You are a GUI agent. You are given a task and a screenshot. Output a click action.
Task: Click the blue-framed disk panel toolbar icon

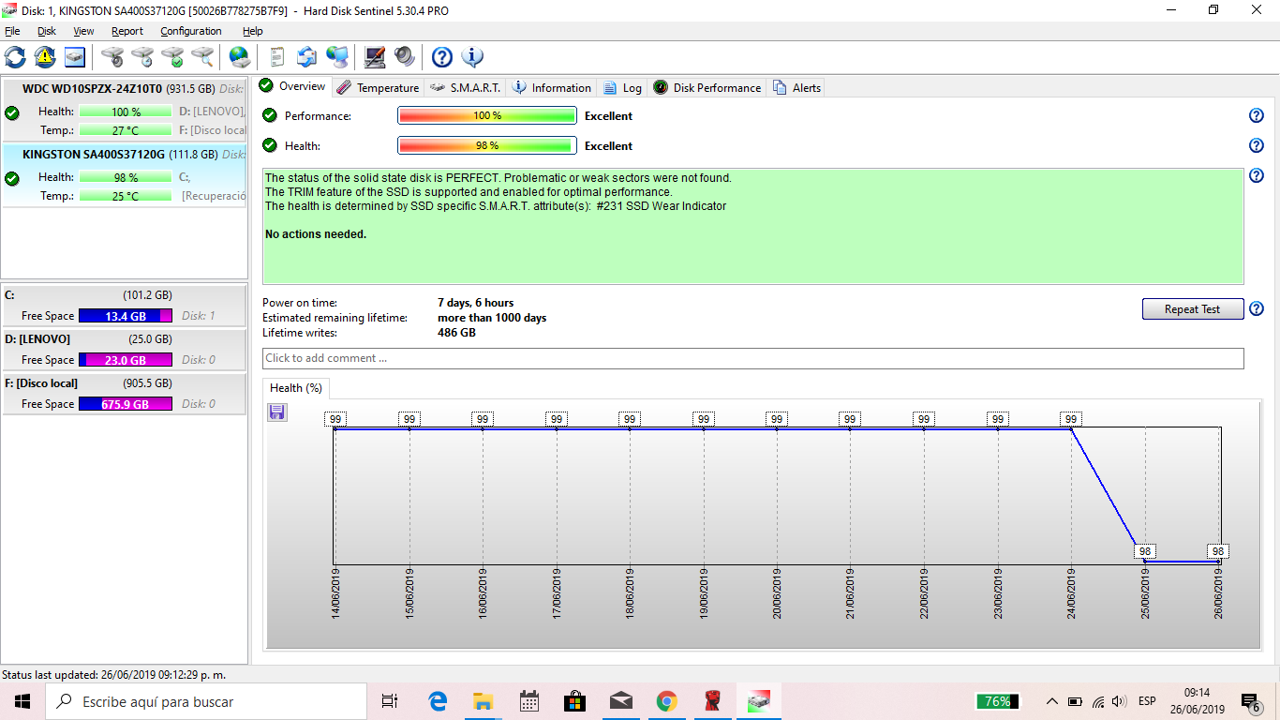coord(75,57)
